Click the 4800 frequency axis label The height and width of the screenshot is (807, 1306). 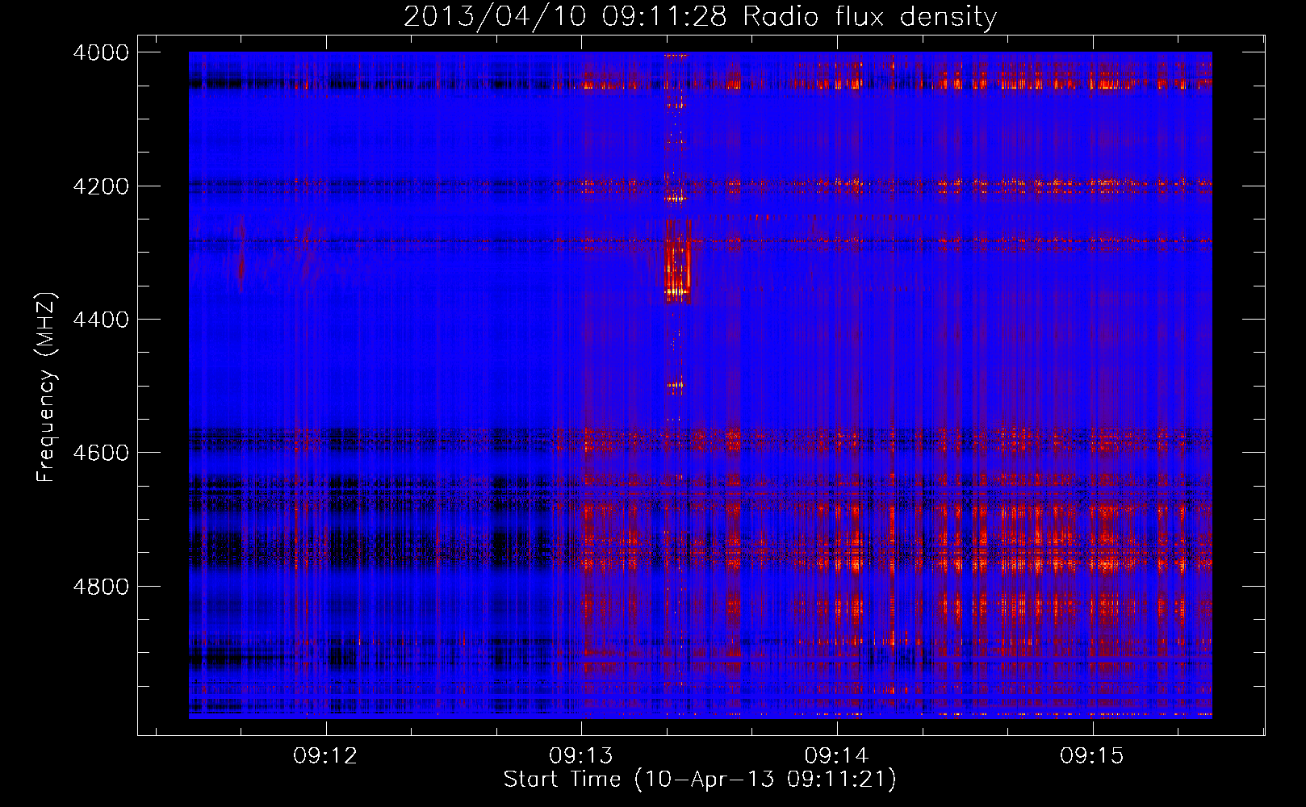(100, 587)
